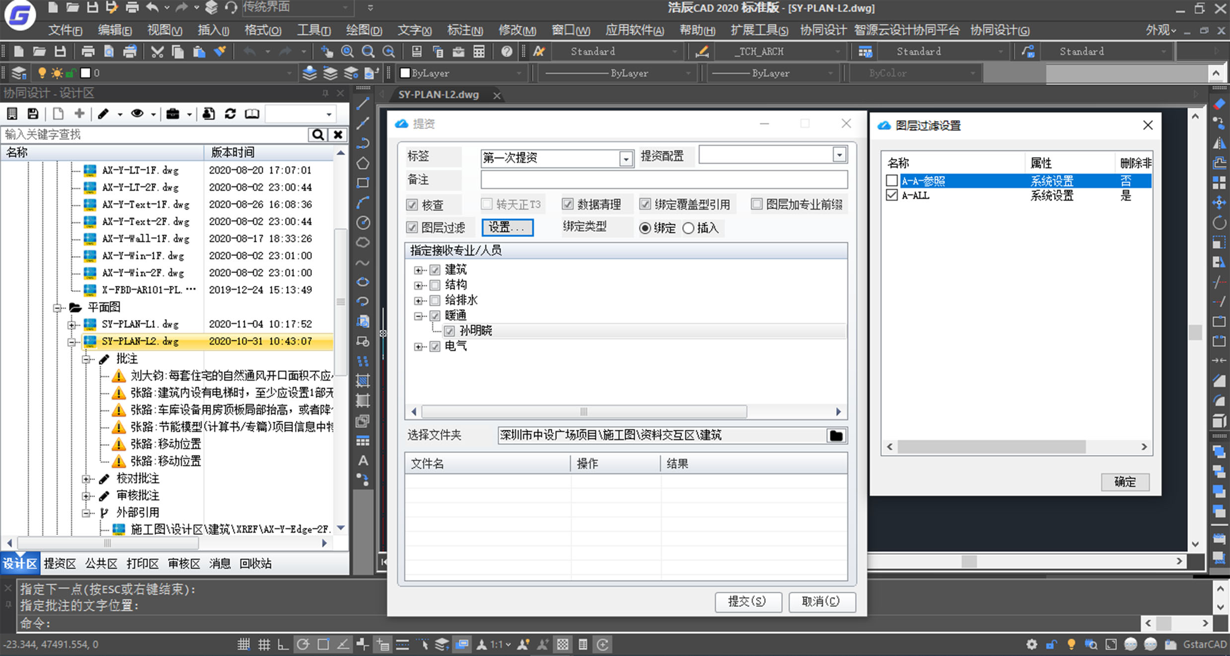Select the 插入 radio button

tap(688, 228)
